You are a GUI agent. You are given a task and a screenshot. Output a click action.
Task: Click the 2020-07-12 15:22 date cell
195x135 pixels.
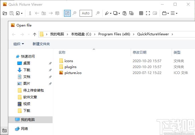tap(147, 73)
